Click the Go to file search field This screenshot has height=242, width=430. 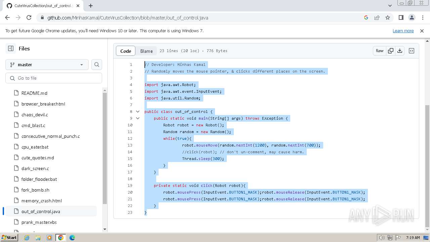(54, 78)
